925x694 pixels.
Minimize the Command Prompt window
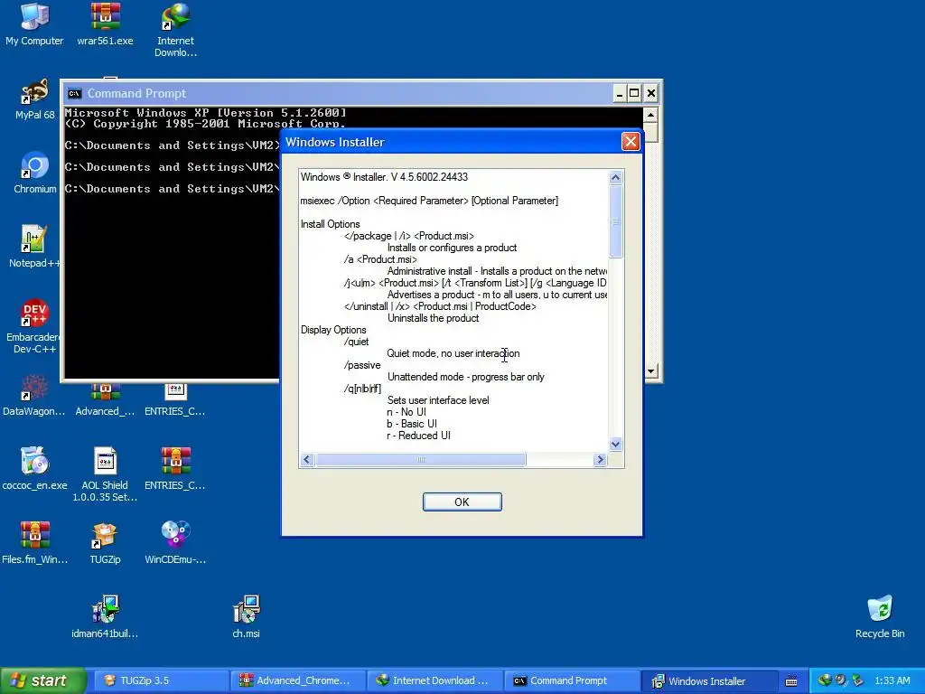pyautogui.click(x=619, y=93)
